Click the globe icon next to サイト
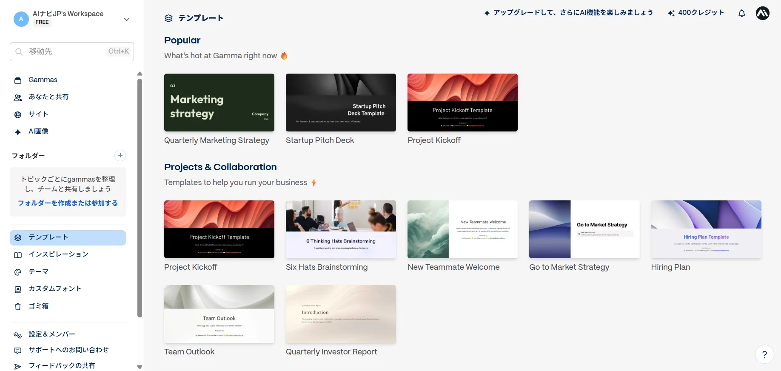The height and width of the screenshot is (371, 781). click(18, 115)
